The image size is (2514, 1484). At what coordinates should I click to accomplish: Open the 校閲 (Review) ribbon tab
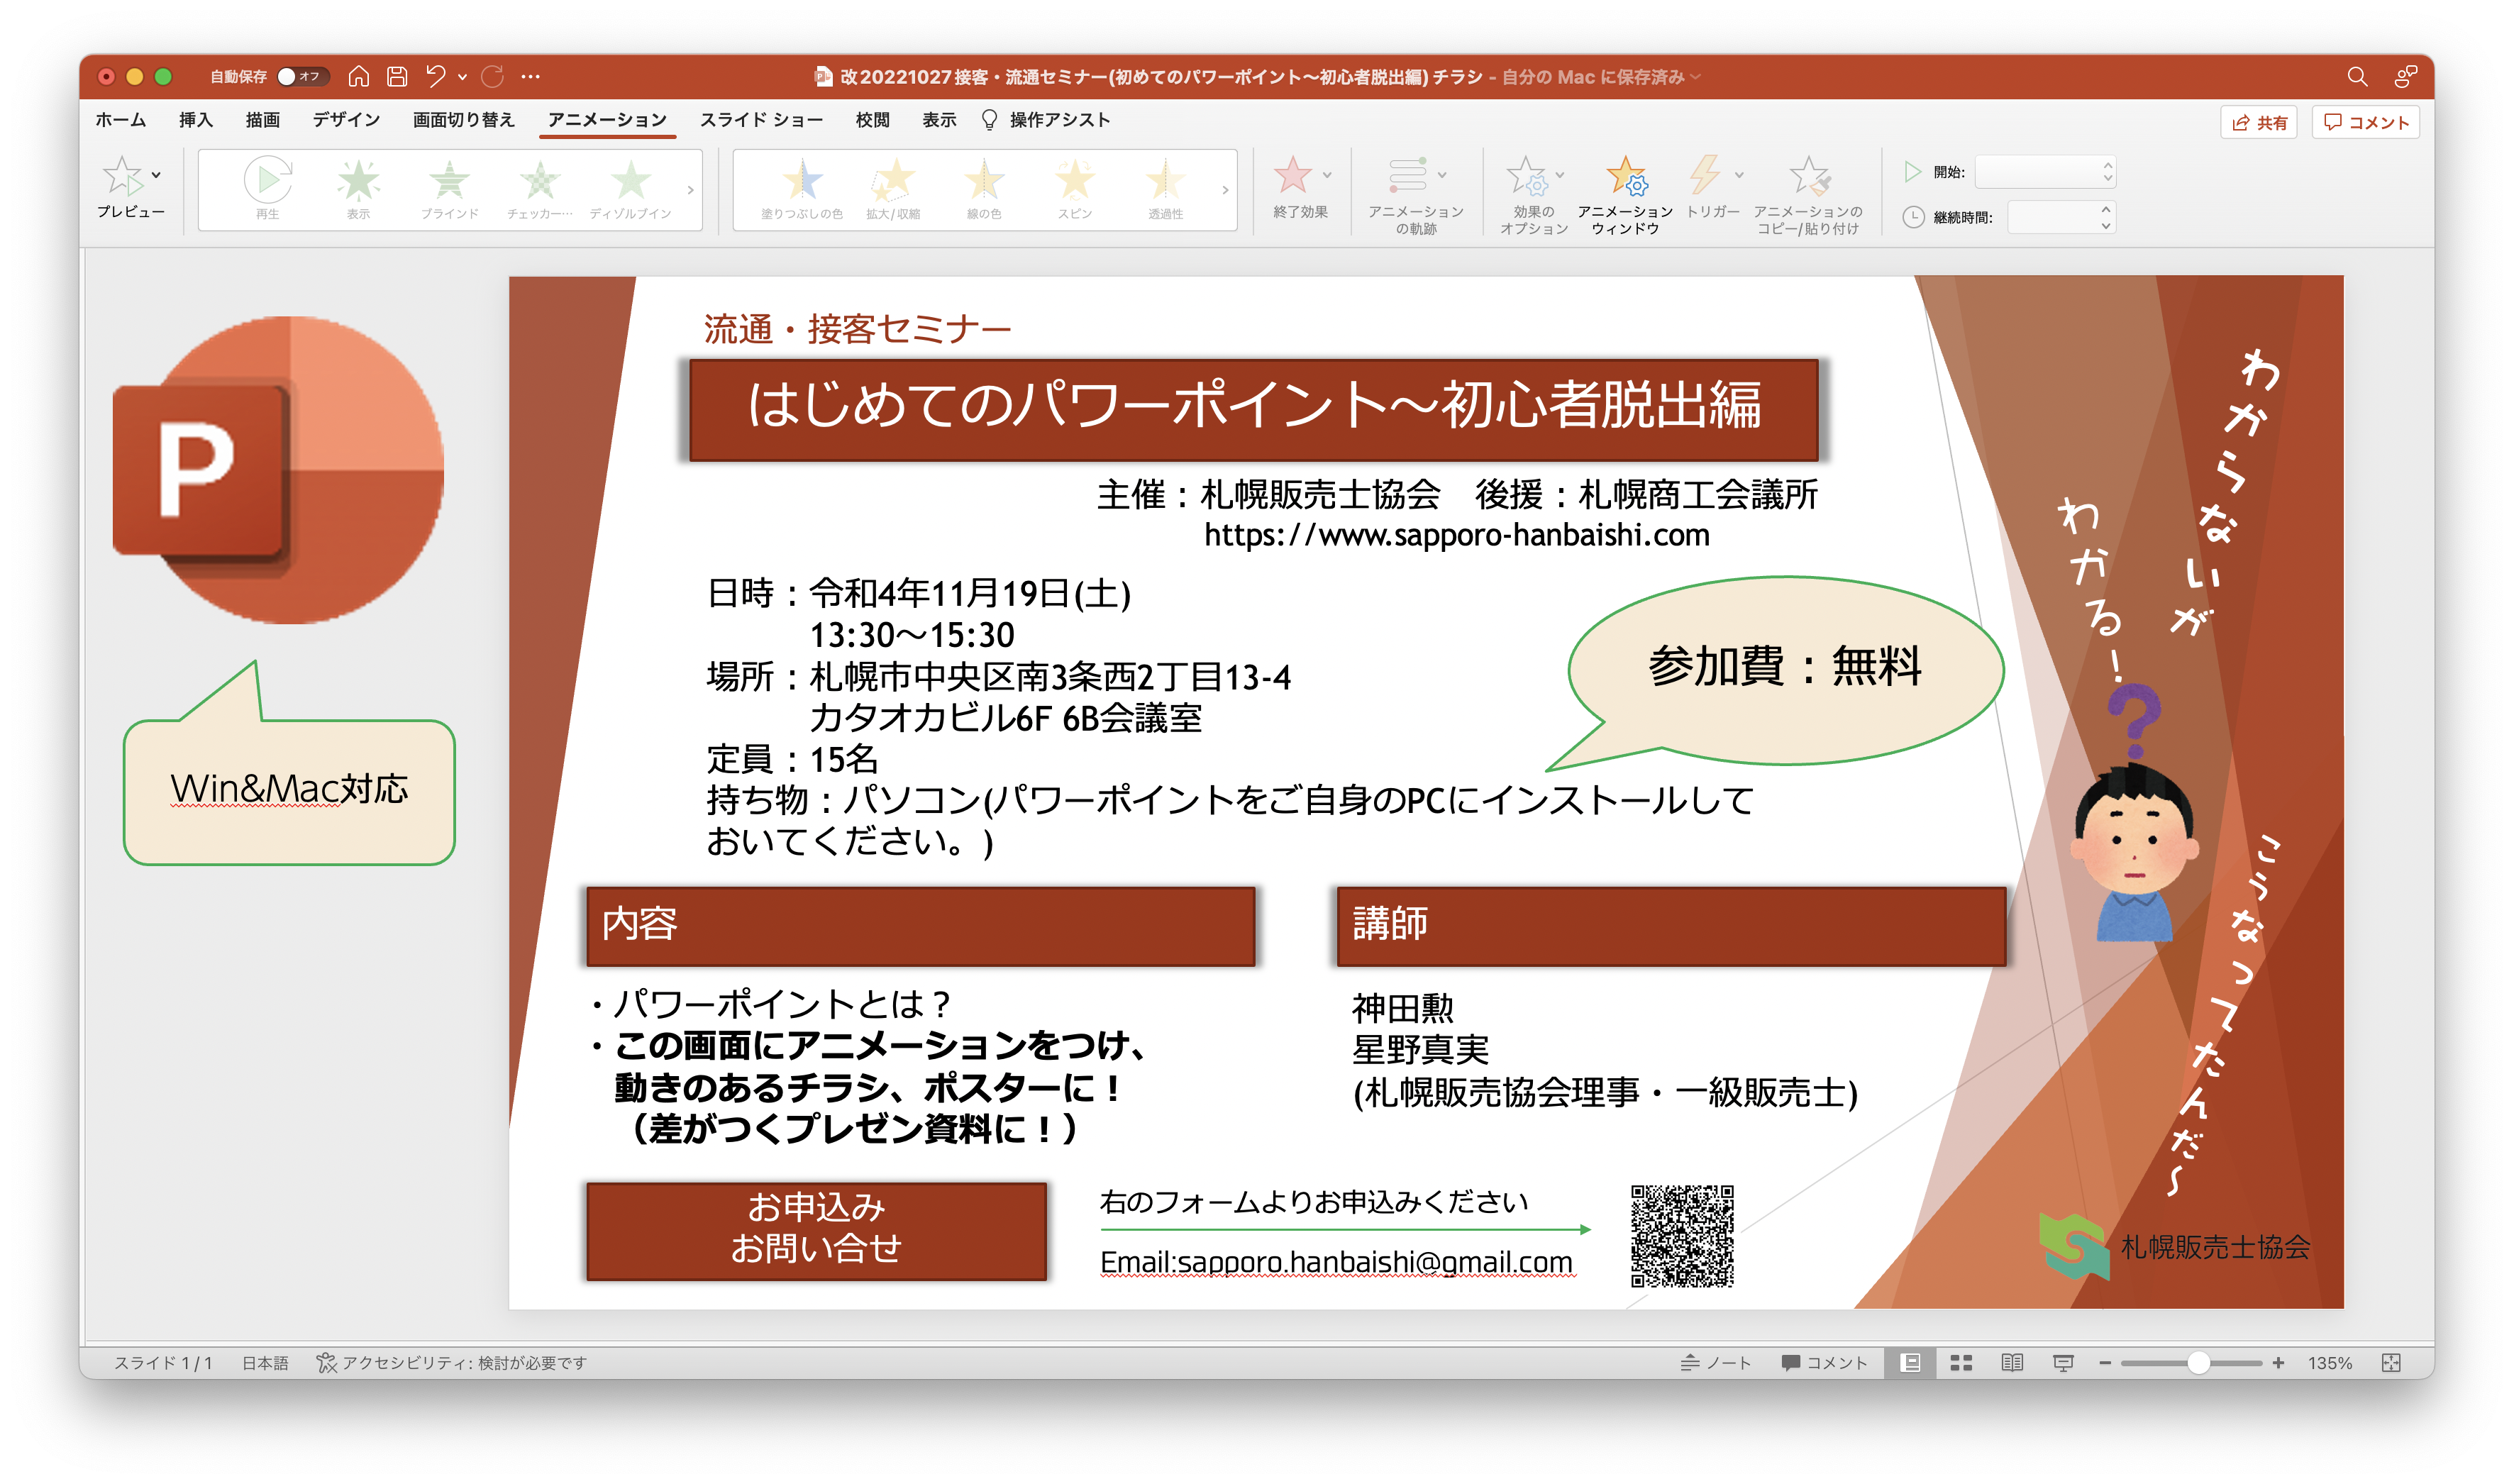pos(870,119)
